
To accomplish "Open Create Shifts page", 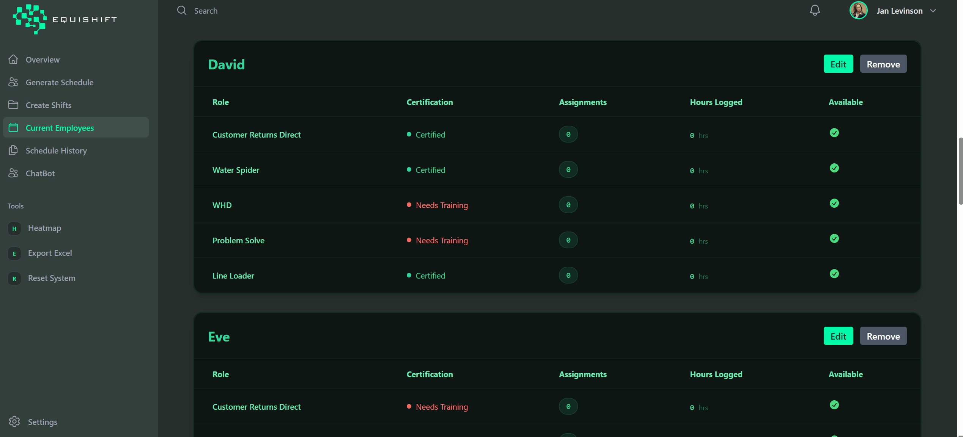I will [76, 105].
